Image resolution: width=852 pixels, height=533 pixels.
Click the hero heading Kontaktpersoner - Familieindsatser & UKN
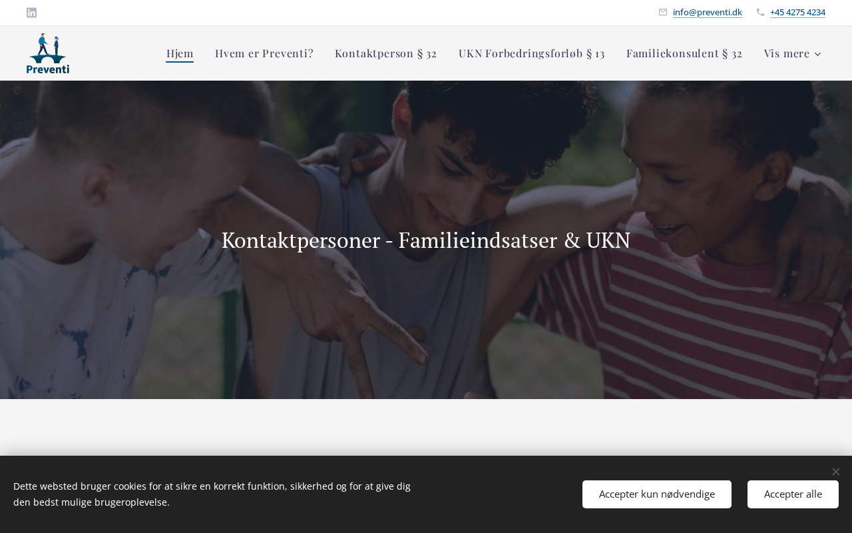pyautogui.click(x=426, y=240)
